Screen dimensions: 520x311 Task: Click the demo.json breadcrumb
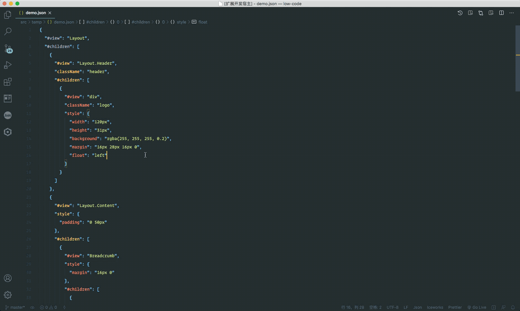(60, 22)
